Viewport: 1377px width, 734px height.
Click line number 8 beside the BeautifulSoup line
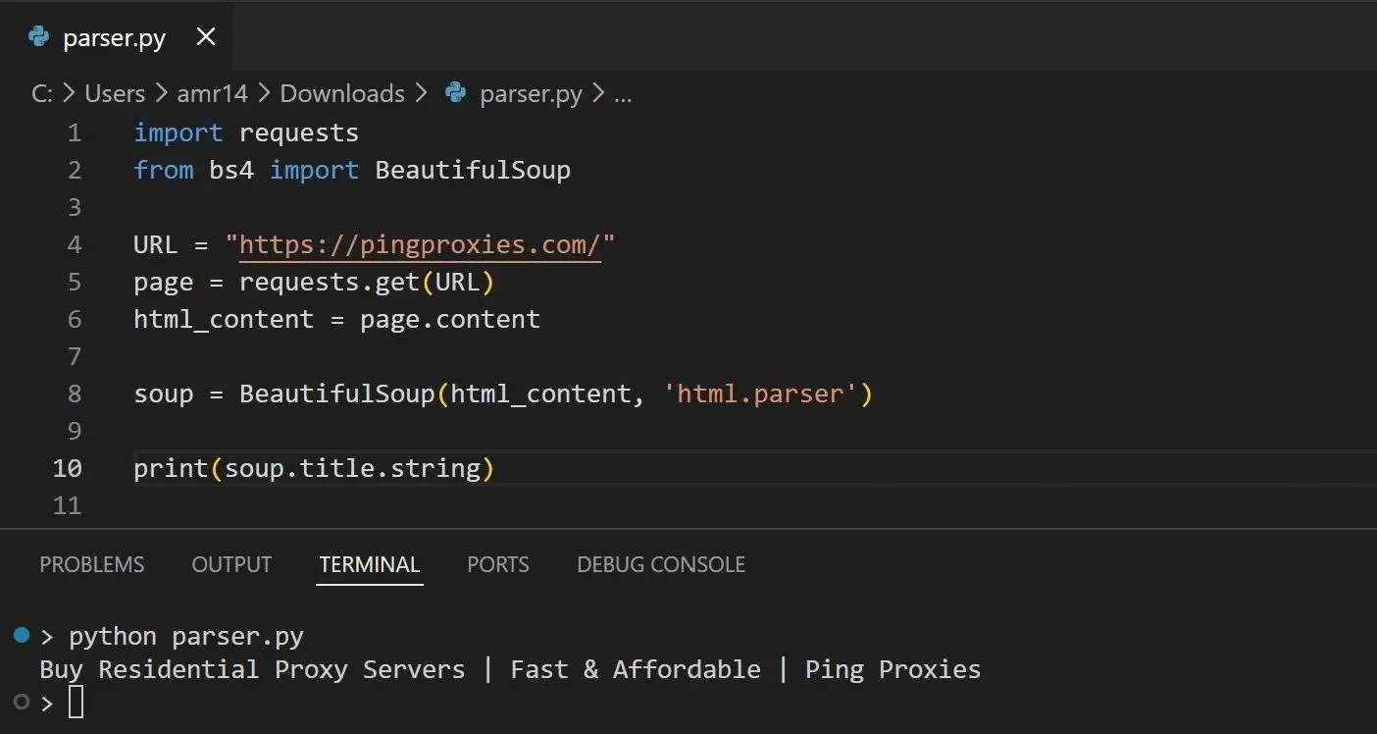74,393
